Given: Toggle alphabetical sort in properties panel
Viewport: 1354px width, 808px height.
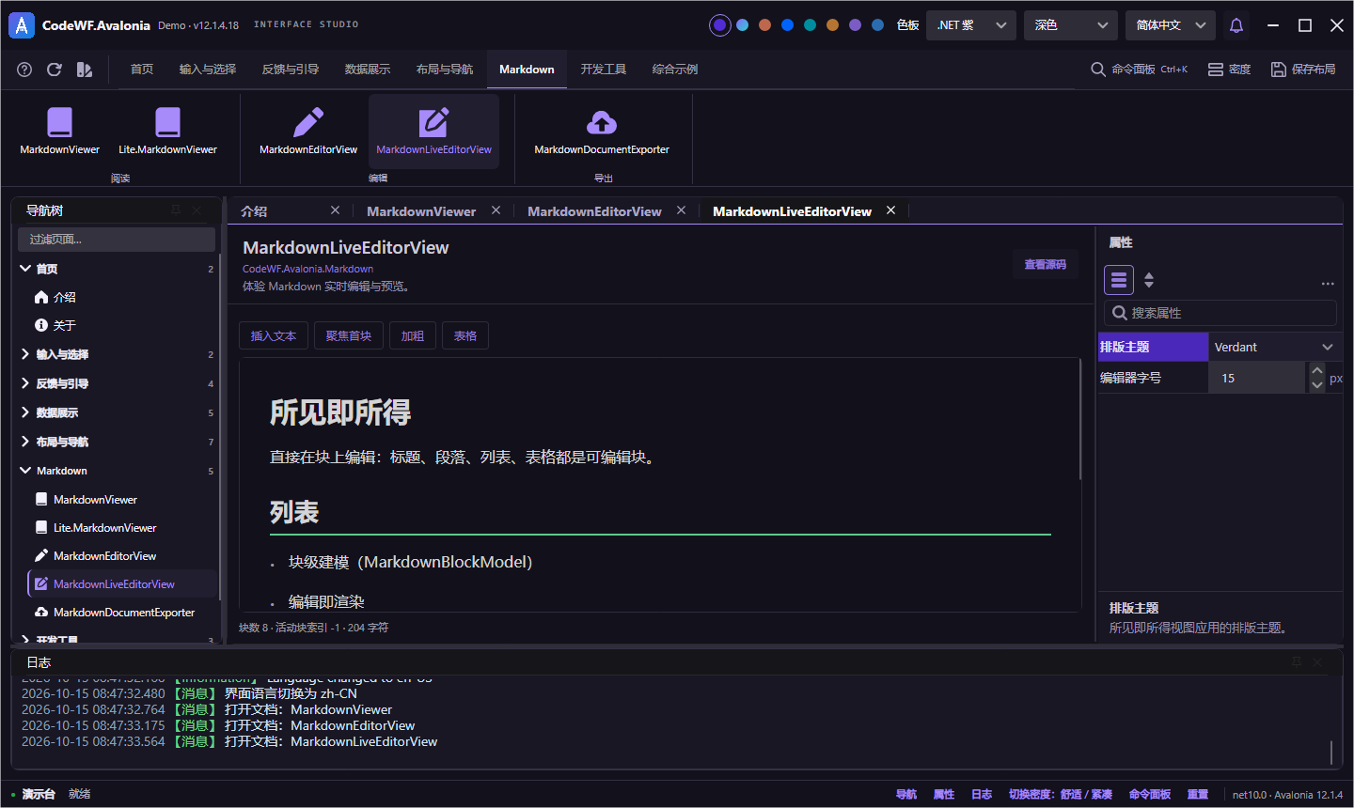Looking at the screenshot, I should tap(1149, 280).
